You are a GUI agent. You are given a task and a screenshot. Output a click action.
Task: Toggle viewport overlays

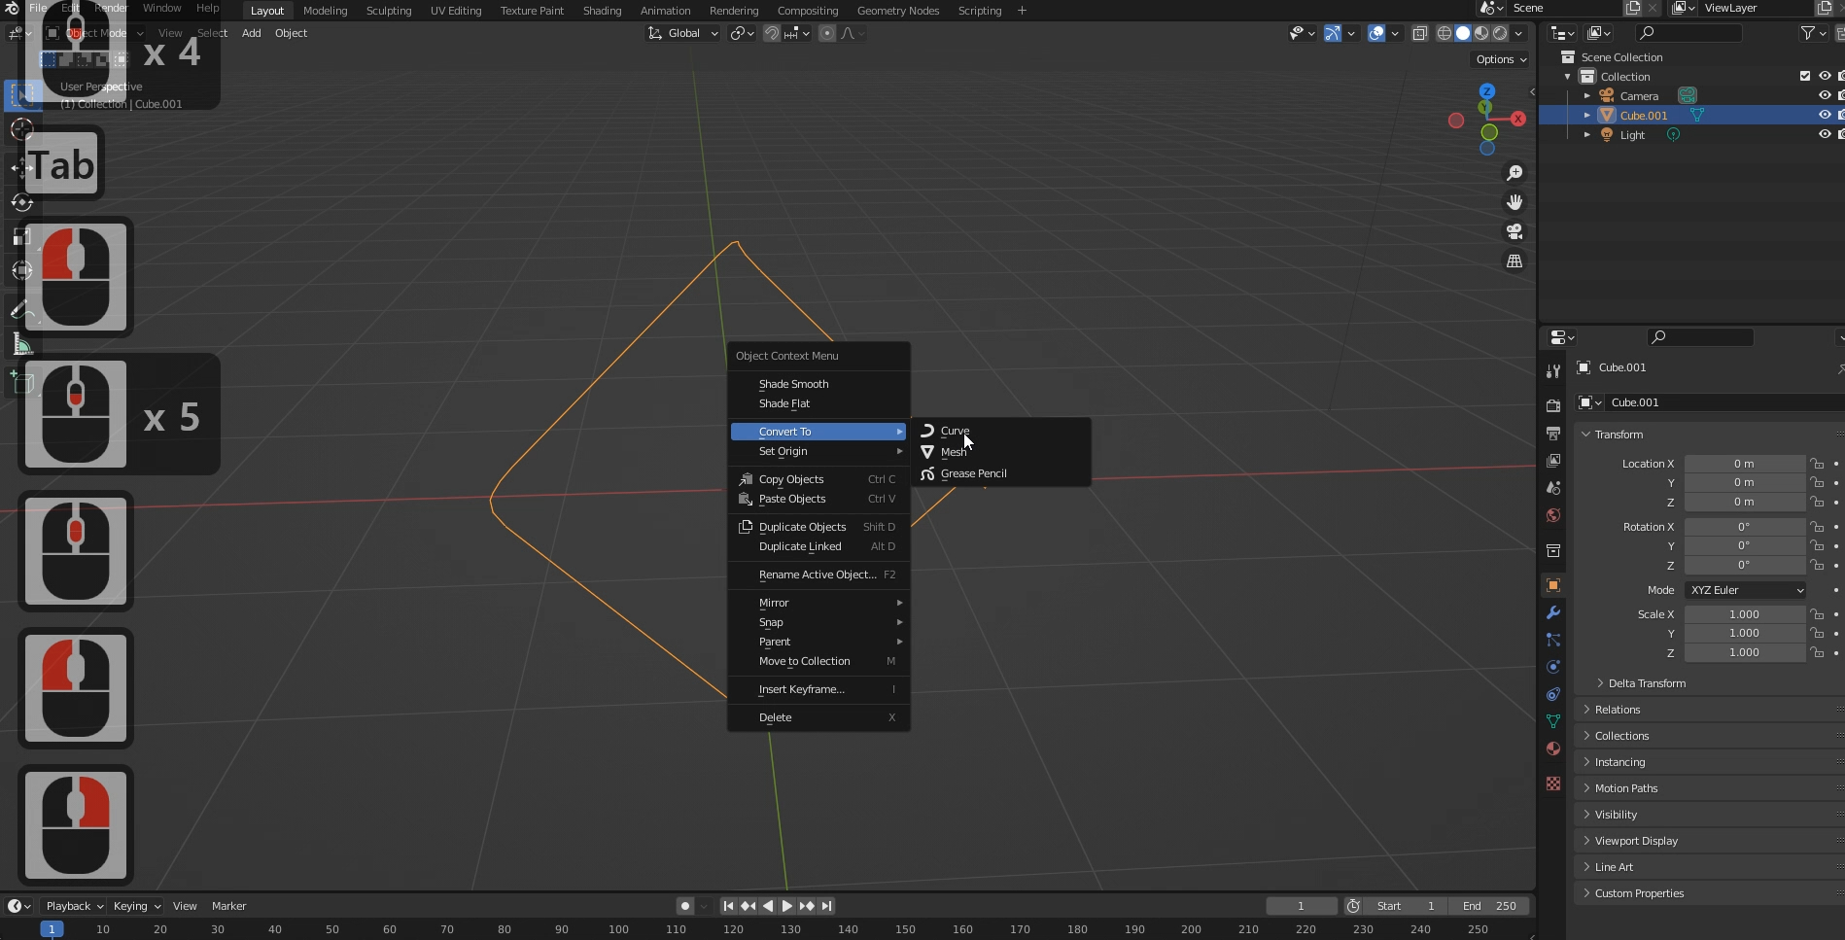[x=1376, y=33]
